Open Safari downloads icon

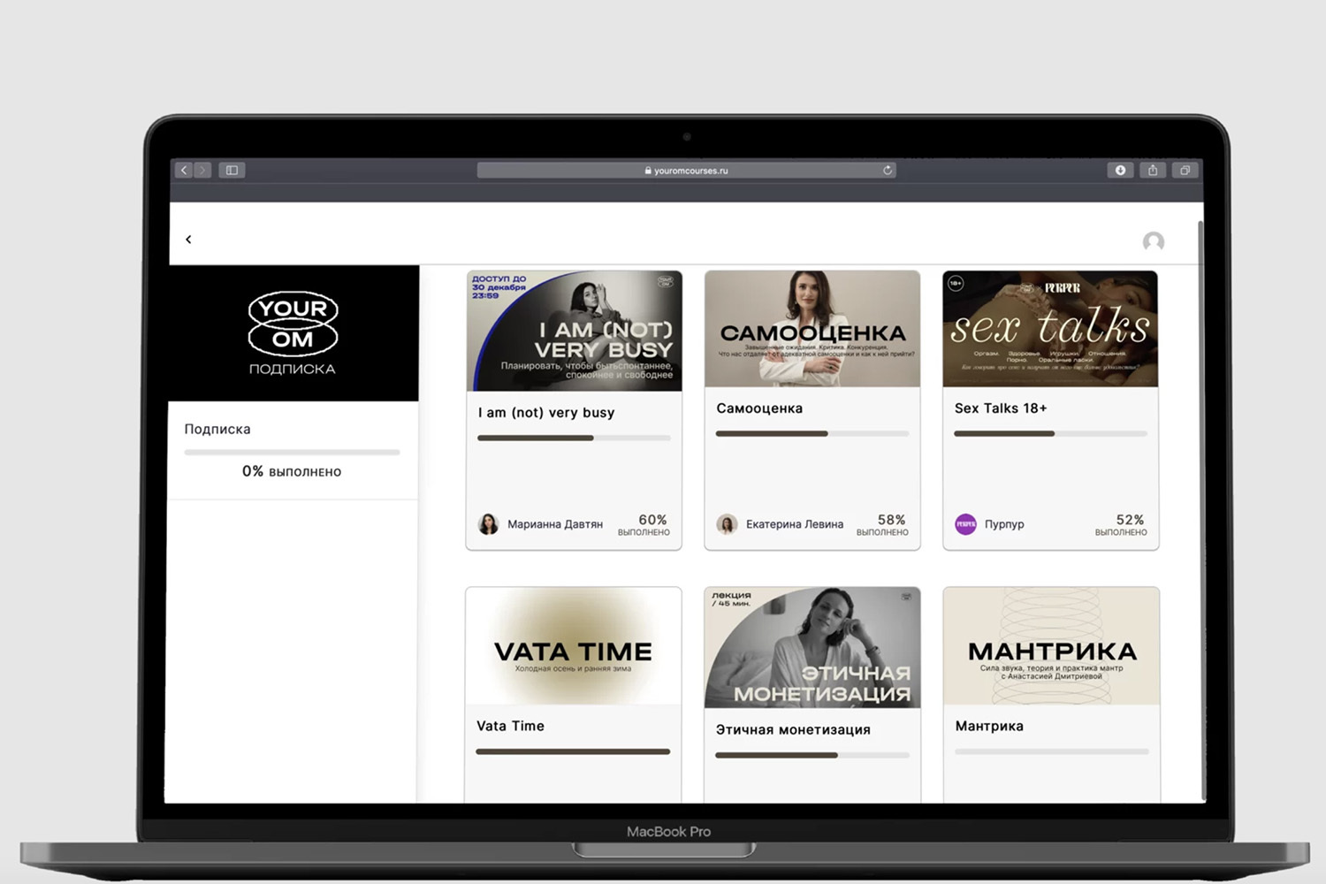coord(1120,170)
